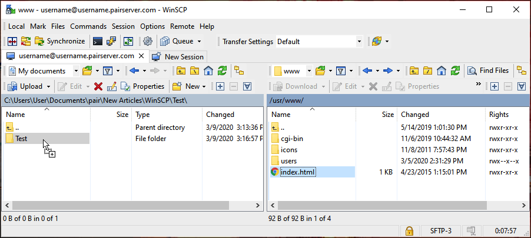Select the index.html file
531x238 pixels.
tap(298, 172)
